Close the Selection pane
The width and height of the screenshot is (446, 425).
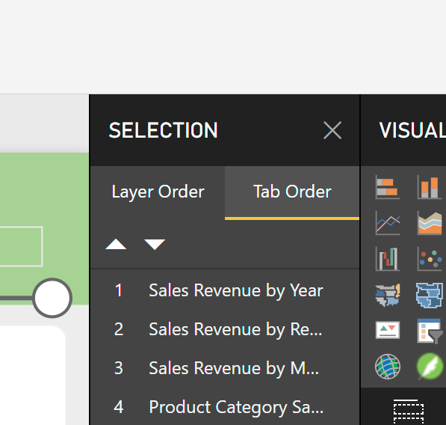(332, 130)
